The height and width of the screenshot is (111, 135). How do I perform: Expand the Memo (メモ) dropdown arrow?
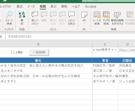click(84, 24)
